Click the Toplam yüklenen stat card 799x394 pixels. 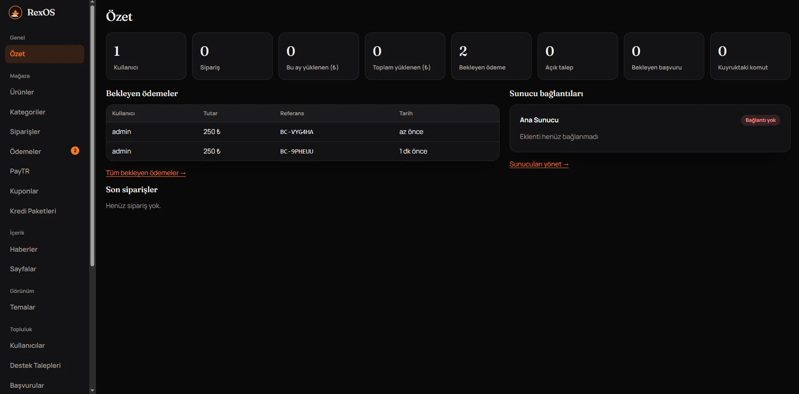click(405, 56)
